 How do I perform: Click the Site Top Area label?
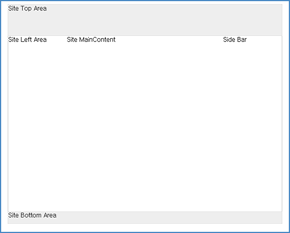(27, 9)
